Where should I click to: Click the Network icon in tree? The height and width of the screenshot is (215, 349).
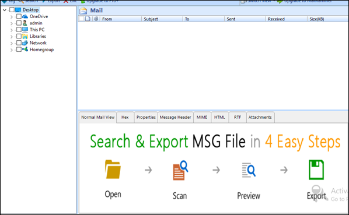click(x=25, y=43)
